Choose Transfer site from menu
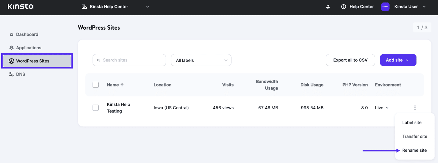438x163 pixels. click(415, 136)
